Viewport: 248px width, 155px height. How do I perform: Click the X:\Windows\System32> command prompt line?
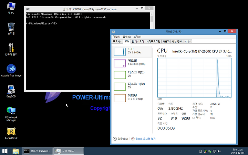(x=41, y=23)
